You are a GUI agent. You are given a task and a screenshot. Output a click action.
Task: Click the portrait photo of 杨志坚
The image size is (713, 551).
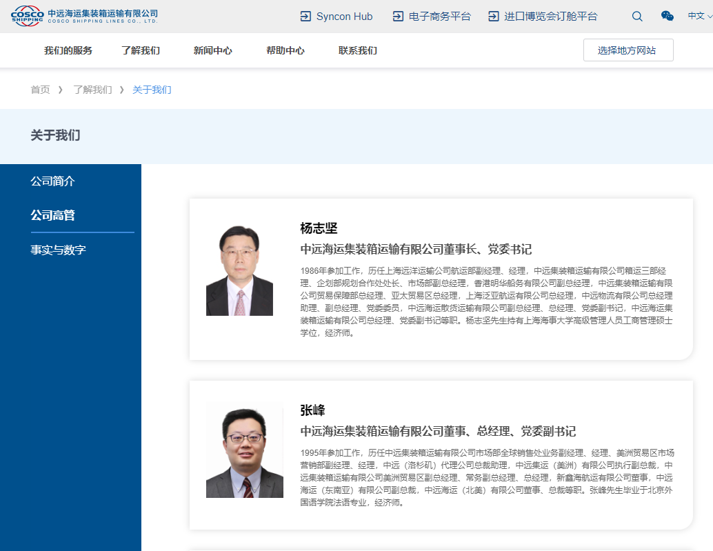pos(240,270)
